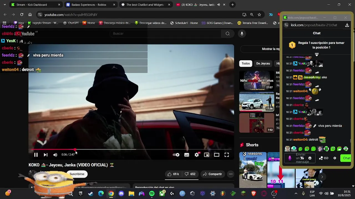Screen dimensions: 355x199
Task: Click the Compartir share button
Action: (212, 174)
